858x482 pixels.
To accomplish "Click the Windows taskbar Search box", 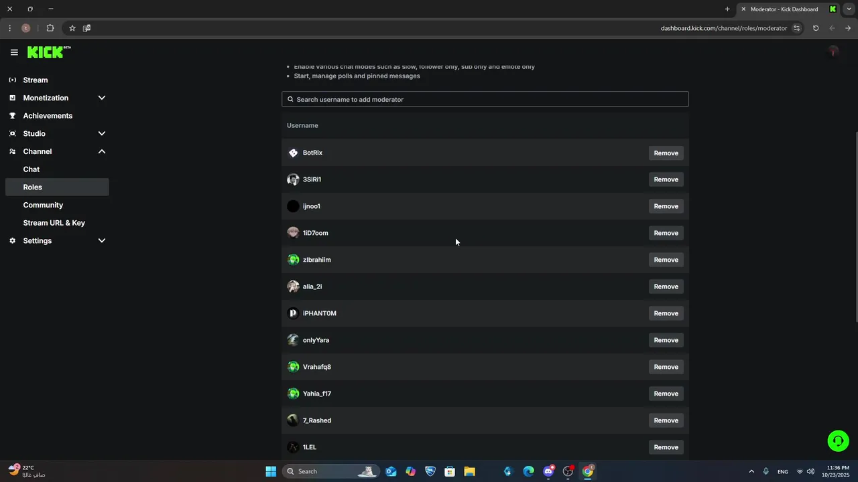I will 331,471.
